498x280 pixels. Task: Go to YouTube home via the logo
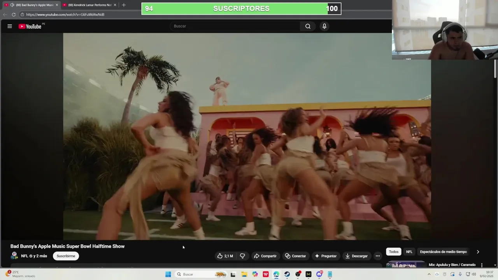30,26
